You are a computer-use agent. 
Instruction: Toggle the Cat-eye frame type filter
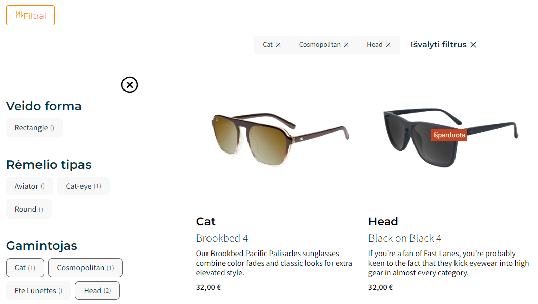pos(83,186)
